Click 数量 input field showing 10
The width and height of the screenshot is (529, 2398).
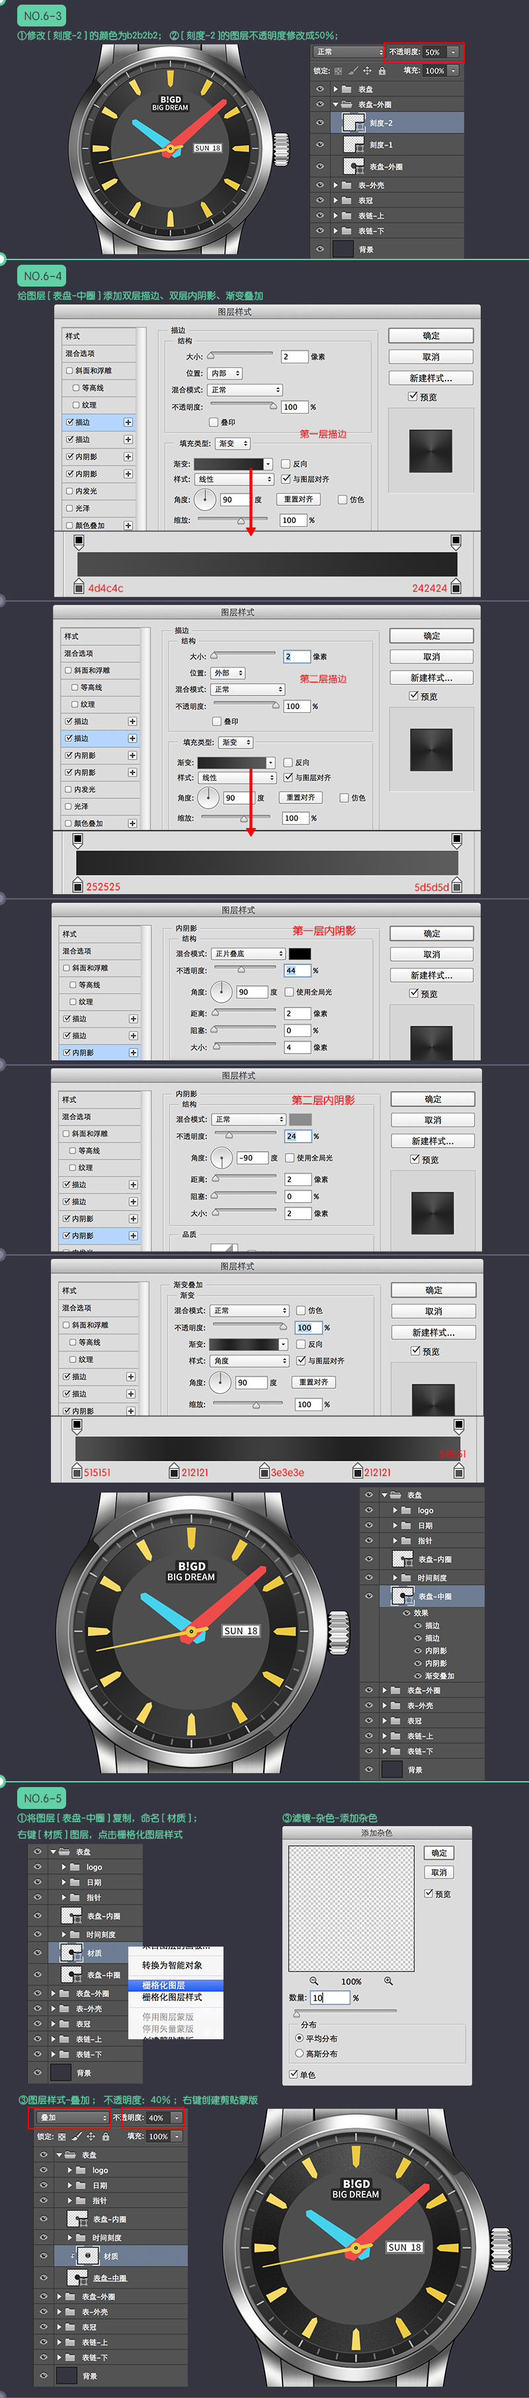330,1998
